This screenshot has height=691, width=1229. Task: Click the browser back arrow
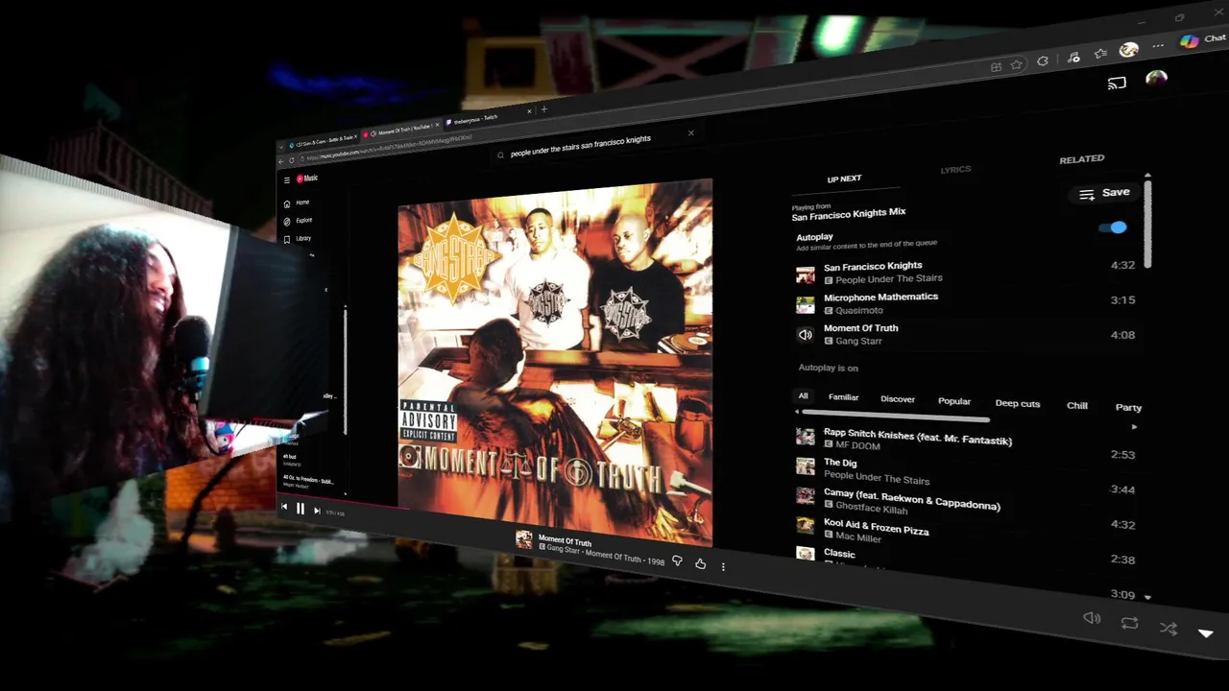280,161
